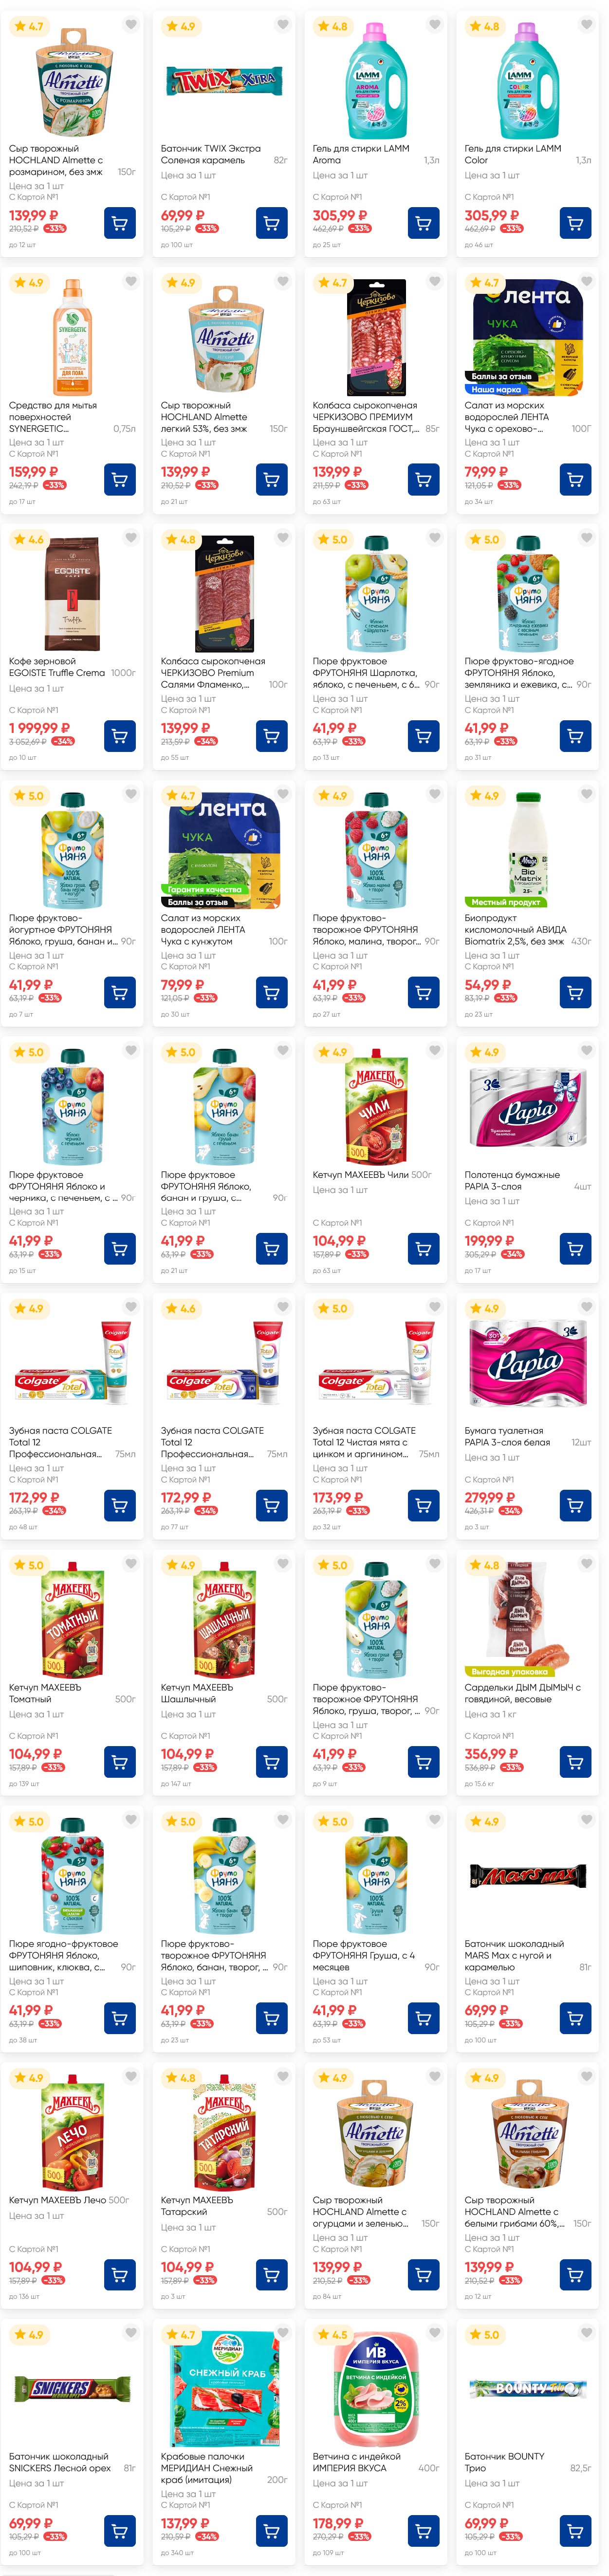
Task: Add PAPIA paper towels to cart
Action: (575, 1249)
